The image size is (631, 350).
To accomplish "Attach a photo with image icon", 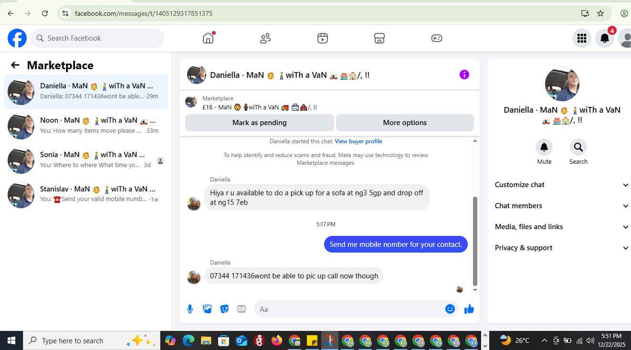I will (207, 309).
